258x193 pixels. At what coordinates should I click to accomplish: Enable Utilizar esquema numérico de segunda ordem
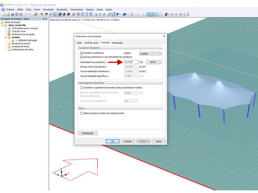(81, 113)
